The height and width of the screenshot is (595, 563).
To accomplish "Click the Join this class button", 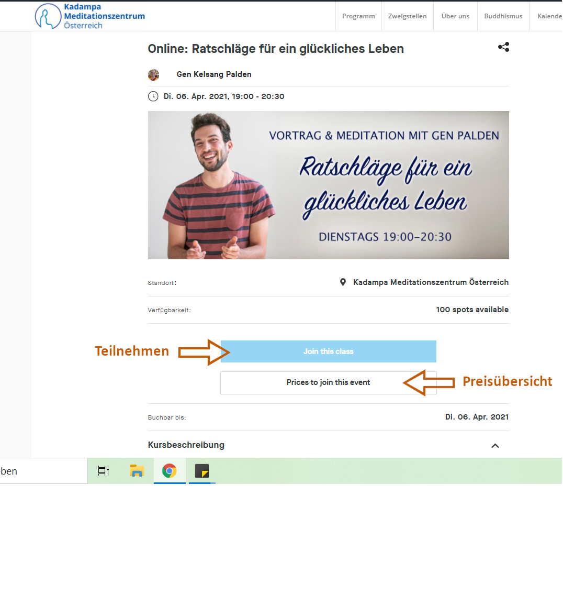I will point(328,351).
